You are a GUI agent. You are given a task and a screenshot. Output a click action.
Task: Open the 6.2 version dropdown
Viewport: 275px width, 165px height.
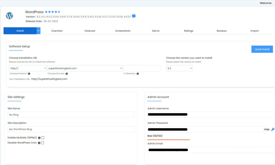[179, 68]
